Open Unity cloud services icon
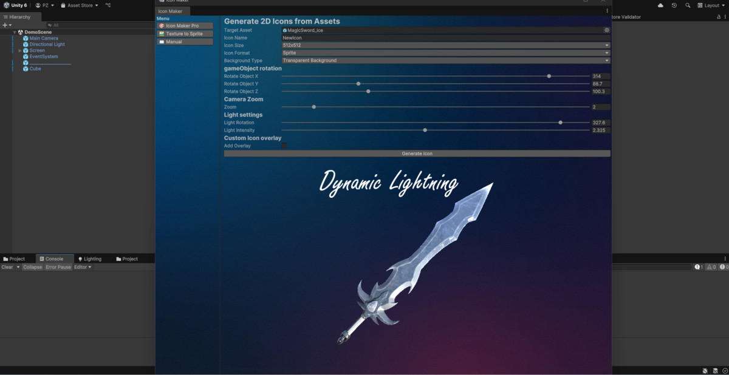This screenshot has width=729, height=375. coord(660,5)
